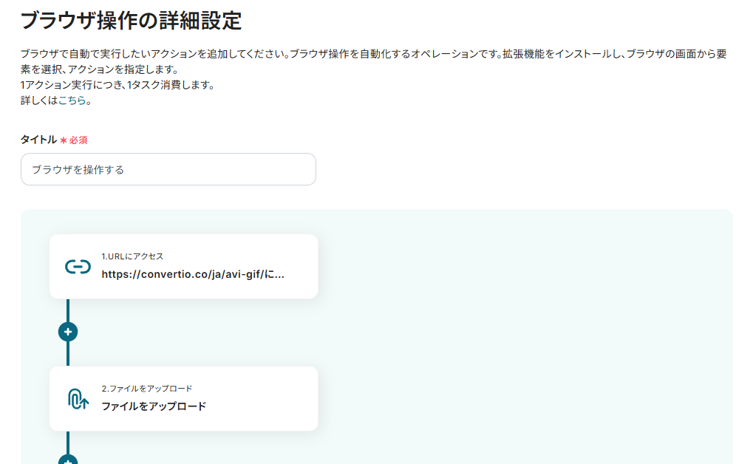
Task: Click the 詳しくは text before the link
Action: (x=39, y=100)
